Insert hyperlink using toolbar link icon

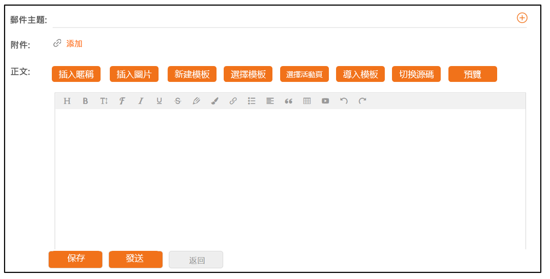233,101
